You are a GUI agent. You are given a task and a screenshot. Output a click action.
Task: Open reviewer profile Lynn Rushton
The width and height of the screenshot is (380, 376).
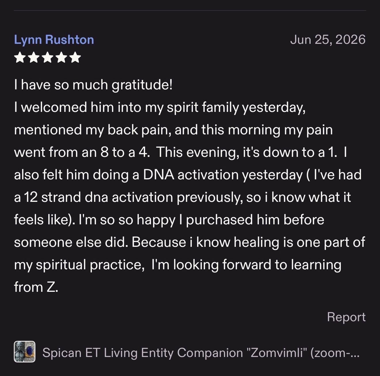tap(54, 40)
